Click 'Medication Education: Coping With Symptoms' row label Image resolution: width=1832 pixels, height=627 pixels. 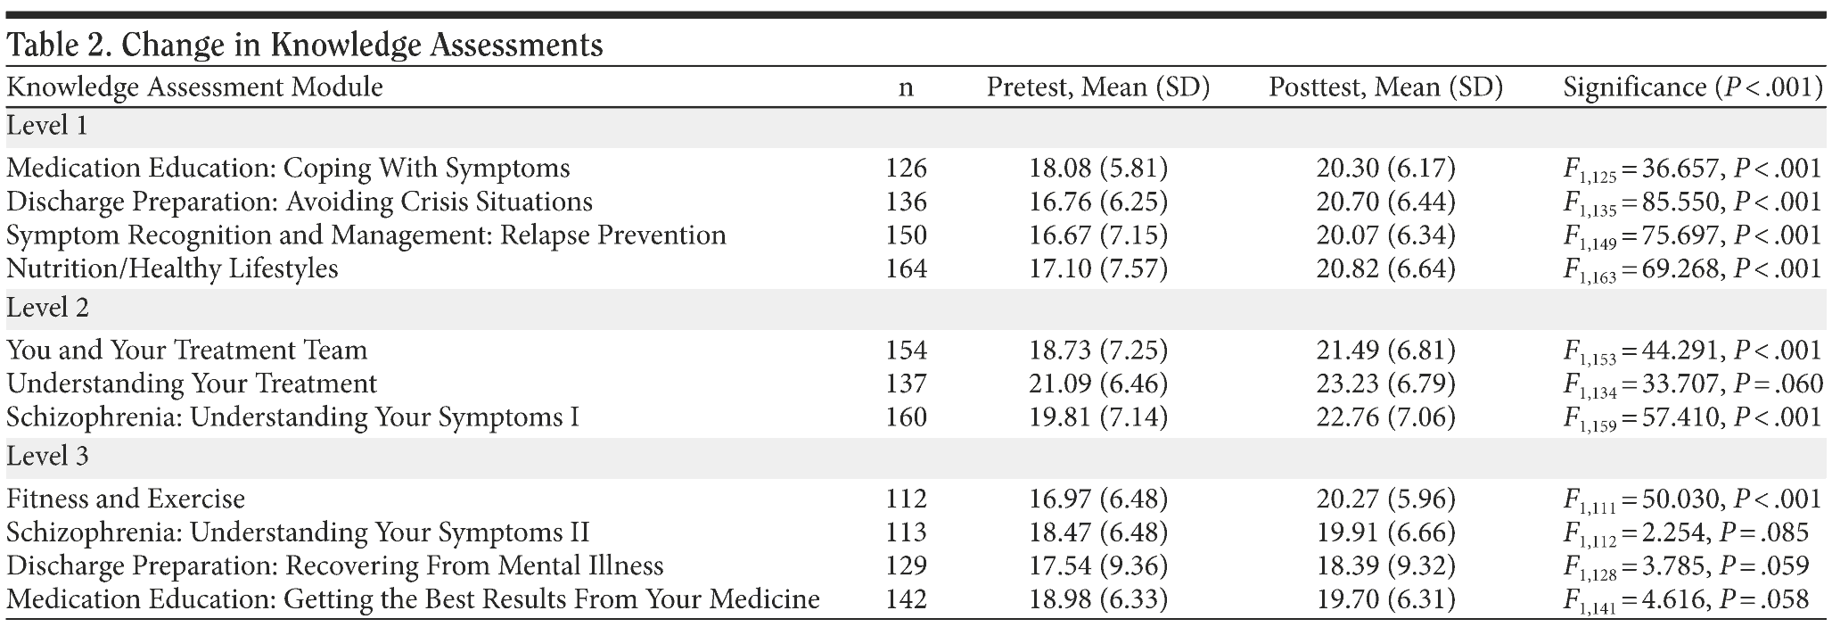(x=288, y=169)
